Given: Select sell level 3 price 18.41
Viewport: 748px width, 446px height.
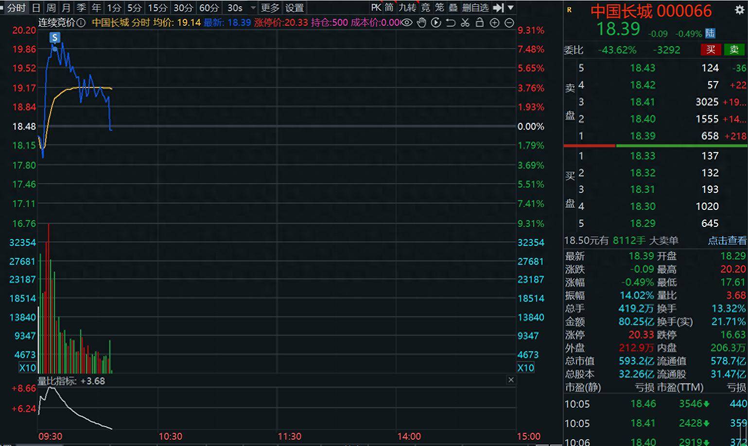Looking at the screenshot, I should [643, 102].
